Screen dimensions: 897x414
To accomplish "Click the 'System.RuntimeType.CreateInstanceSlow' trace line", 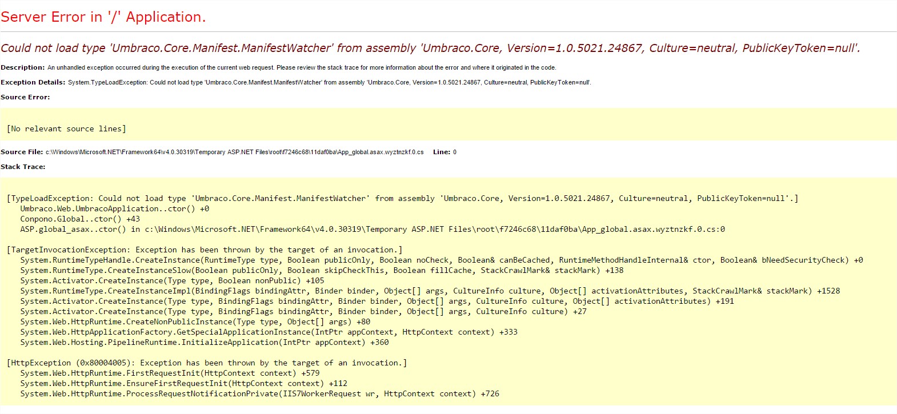I will point(322,271).
